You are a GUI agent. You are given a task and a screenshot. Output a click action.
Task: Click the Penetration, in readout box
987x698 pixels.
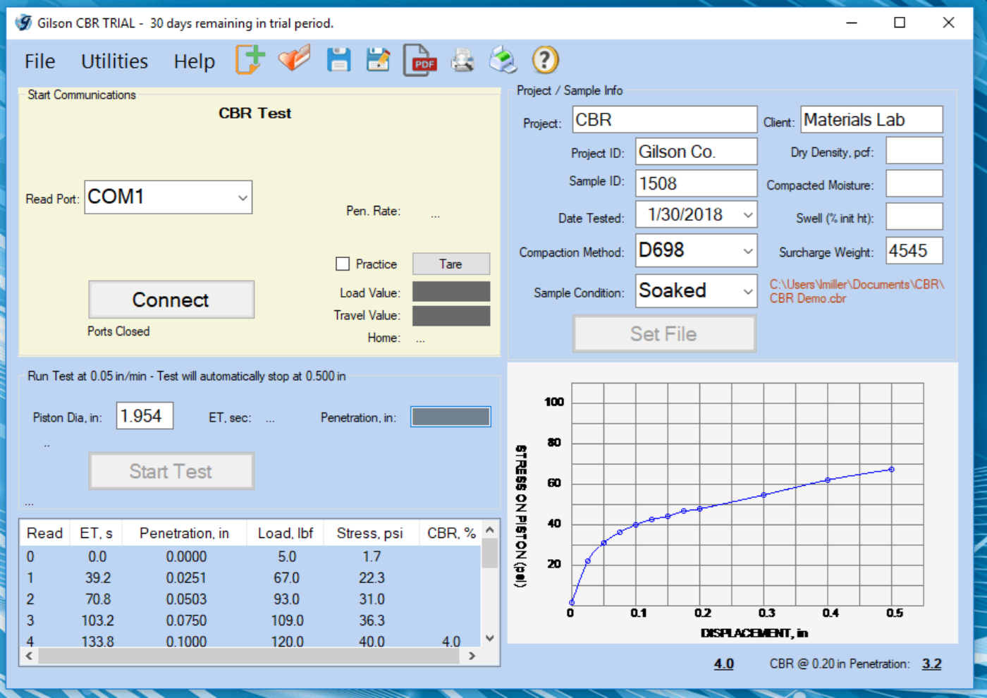(x=450, y=417)
